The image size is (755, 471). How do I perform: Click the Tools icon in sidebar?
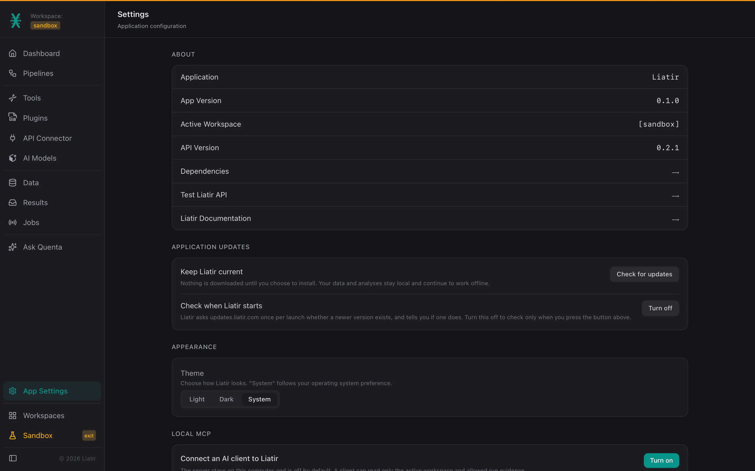coord(13,98)
